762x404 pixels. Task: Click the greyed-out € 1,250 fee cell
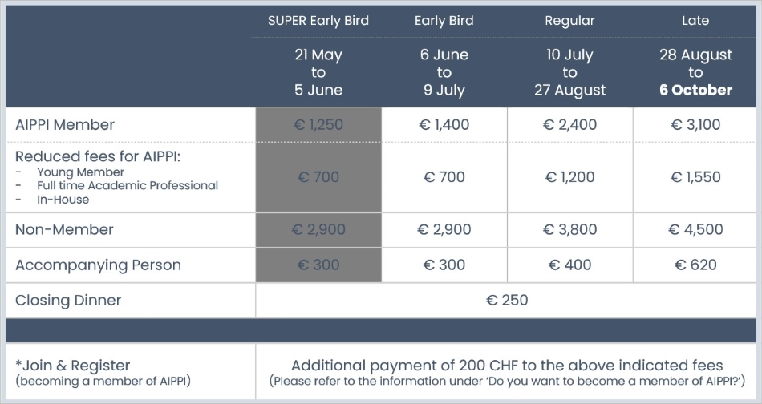tap(318, 125)
